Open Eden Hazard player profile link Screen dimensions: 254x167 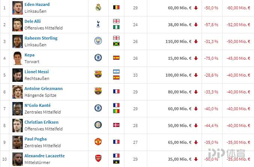tap(37, 4)
